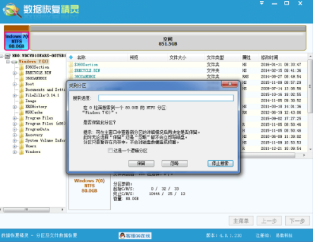This screenshot has height=242, width=313.
Task: Click the date 2016-01-11 08:33:47
Action: 281,64
